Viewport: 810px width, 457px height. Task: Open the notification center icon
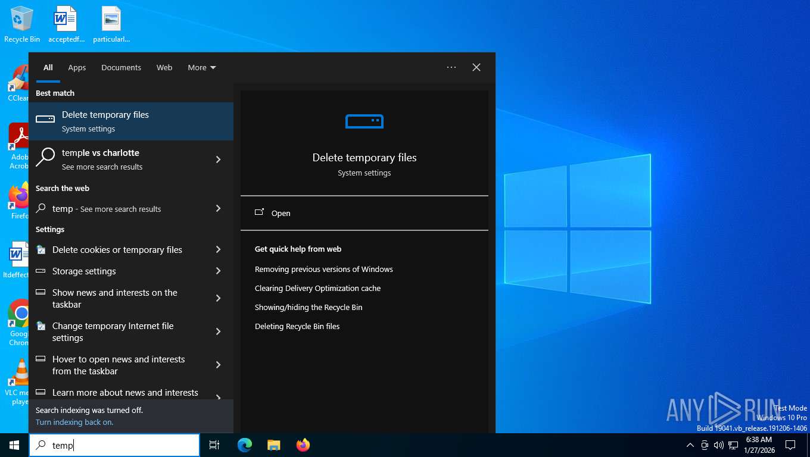790,445
